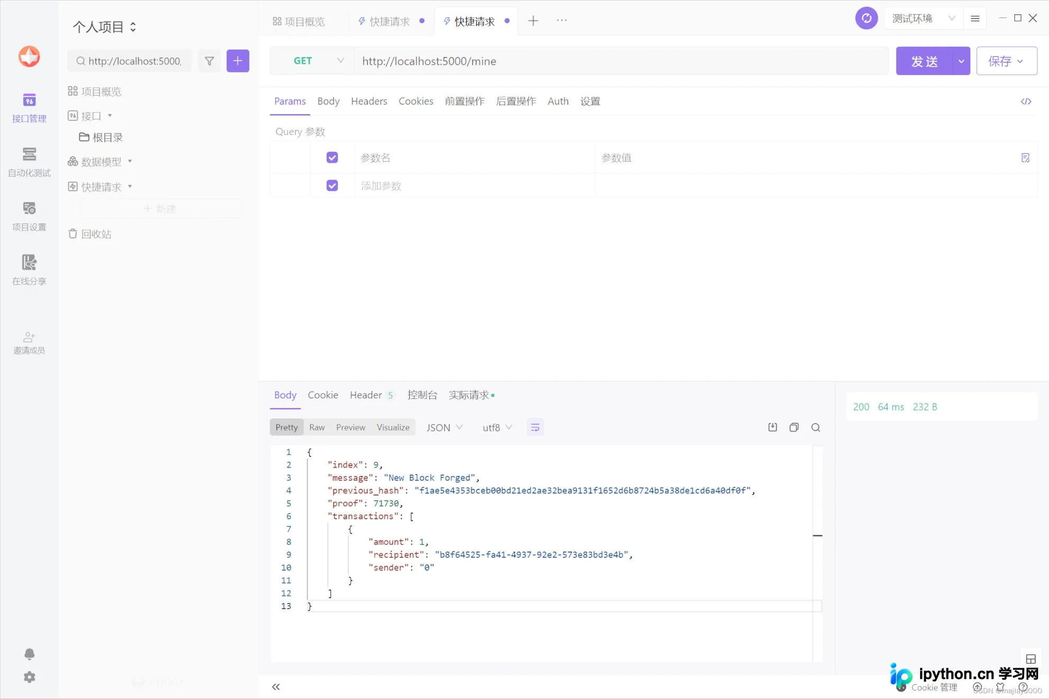Click the filter funnel icon

(209, 61)
